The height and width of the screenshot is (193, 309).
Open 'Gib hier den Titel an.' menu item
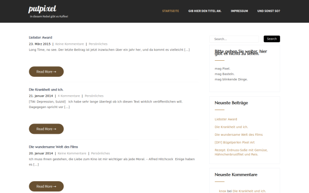[205, 11]
